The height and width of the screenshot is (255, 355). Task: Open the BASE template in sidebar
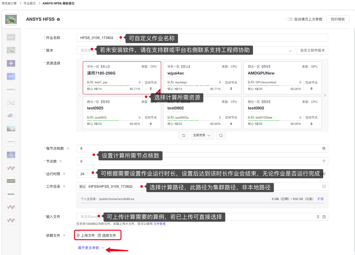tap(11, 37)
